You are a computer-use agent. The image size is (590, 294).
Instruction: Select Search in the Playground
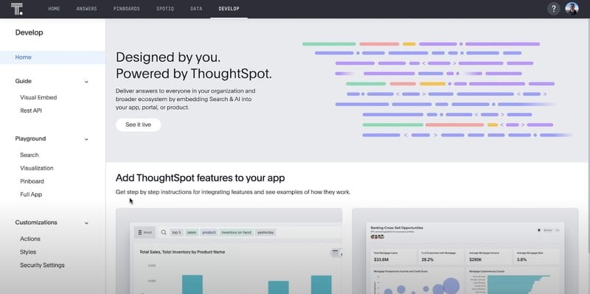point(29,155)
